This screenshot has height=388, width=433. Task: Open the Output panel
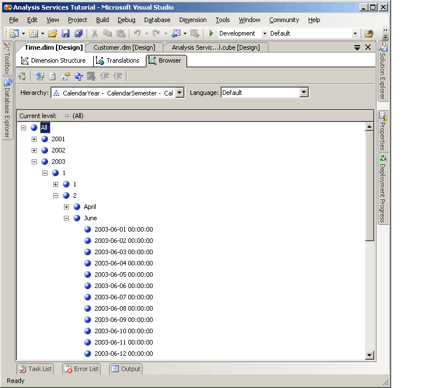click(126, 369)
